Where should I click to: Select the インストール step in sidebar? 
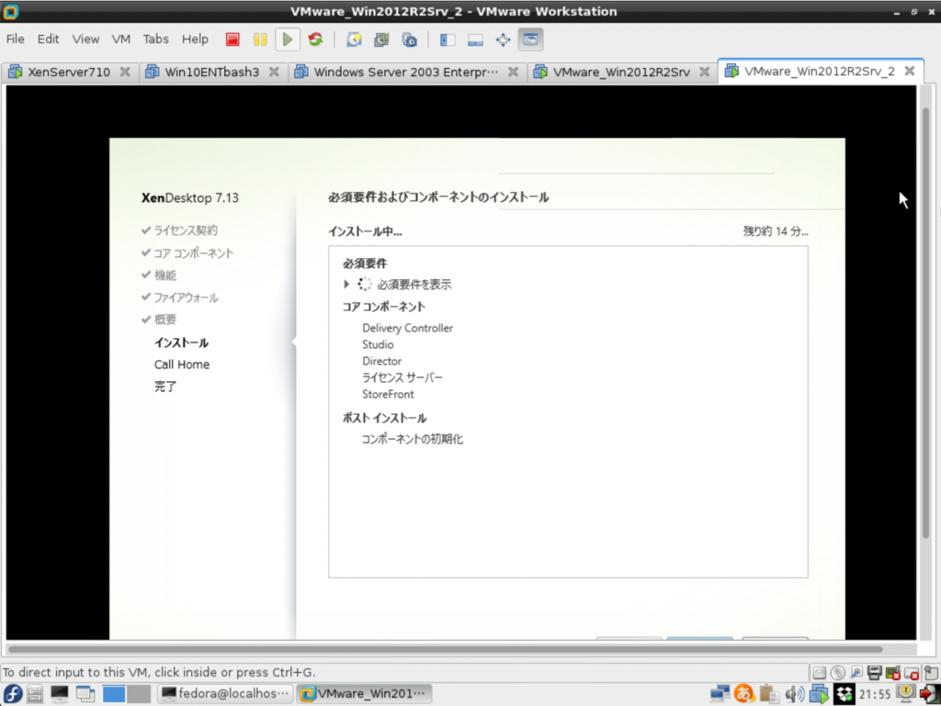click(x=181, y=342)
